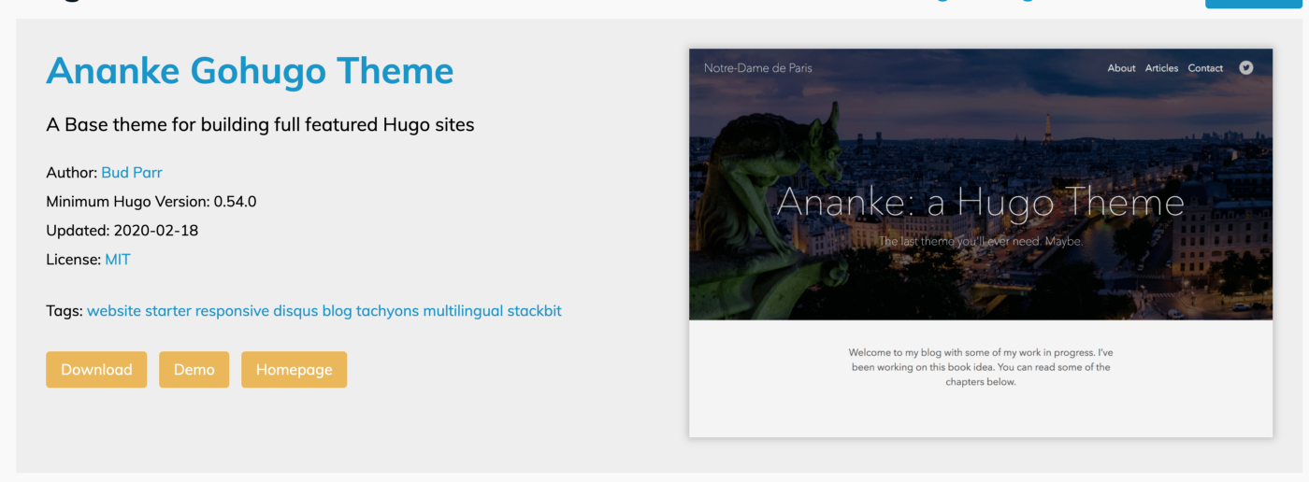Click the Notre-Dame de Paris site title
Image resolution: width=1309 pixels, height=482 pixels.
coord(758,68)
